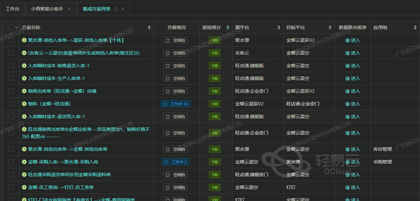Open plan name 金蝶-员工查询-->钉钉-员工表单
Viewport: 420px width, 201px height.
point(61,187)
